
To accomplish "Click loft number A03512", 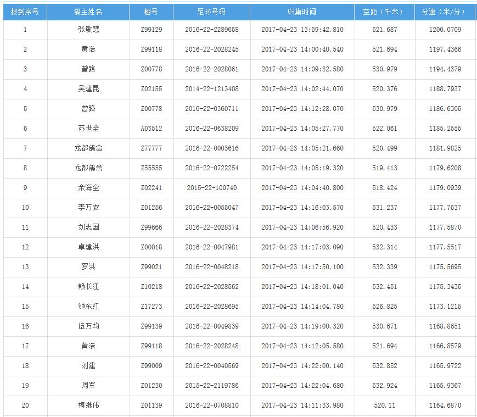I will pos(151,129).
